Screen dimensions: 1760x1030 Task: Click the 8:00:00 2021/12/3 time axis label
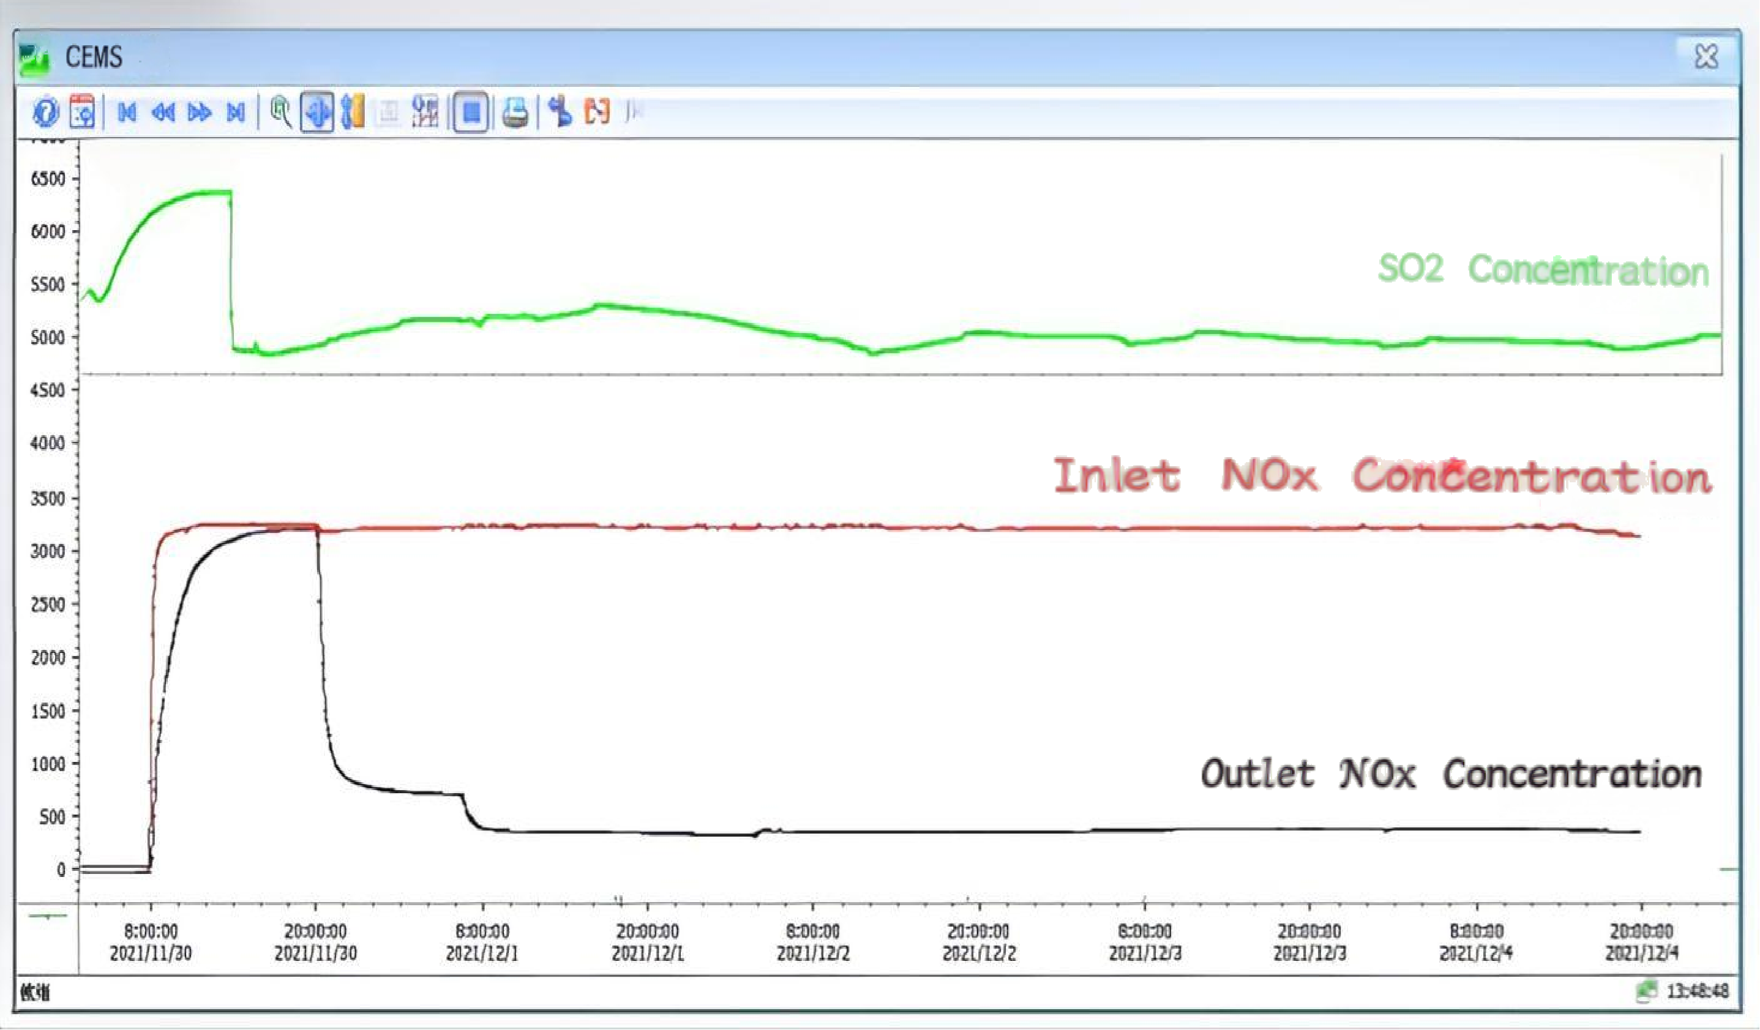[1145, 942]
